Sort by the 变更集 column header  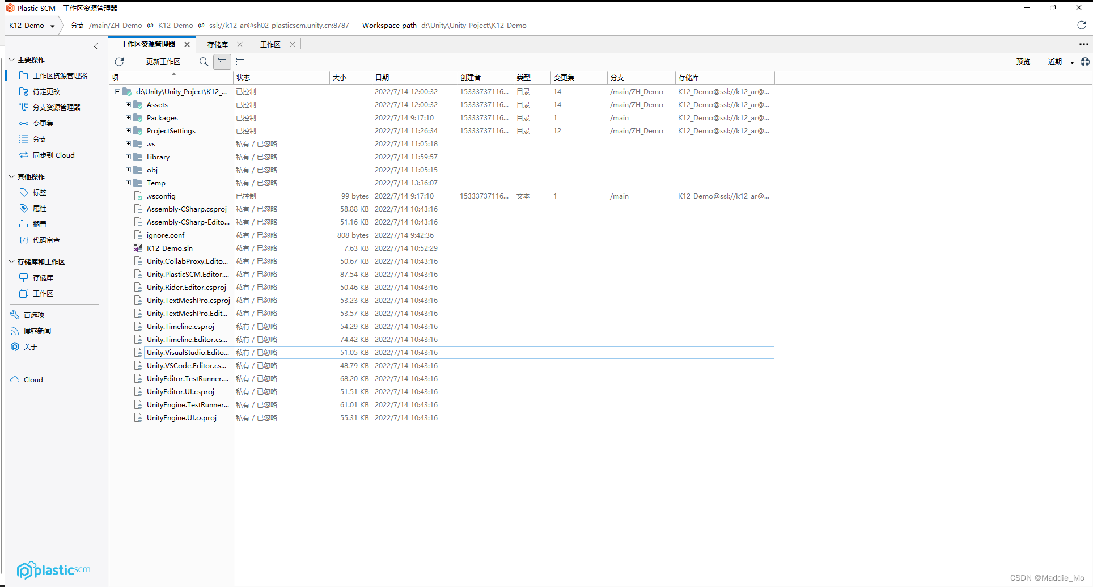579,78
